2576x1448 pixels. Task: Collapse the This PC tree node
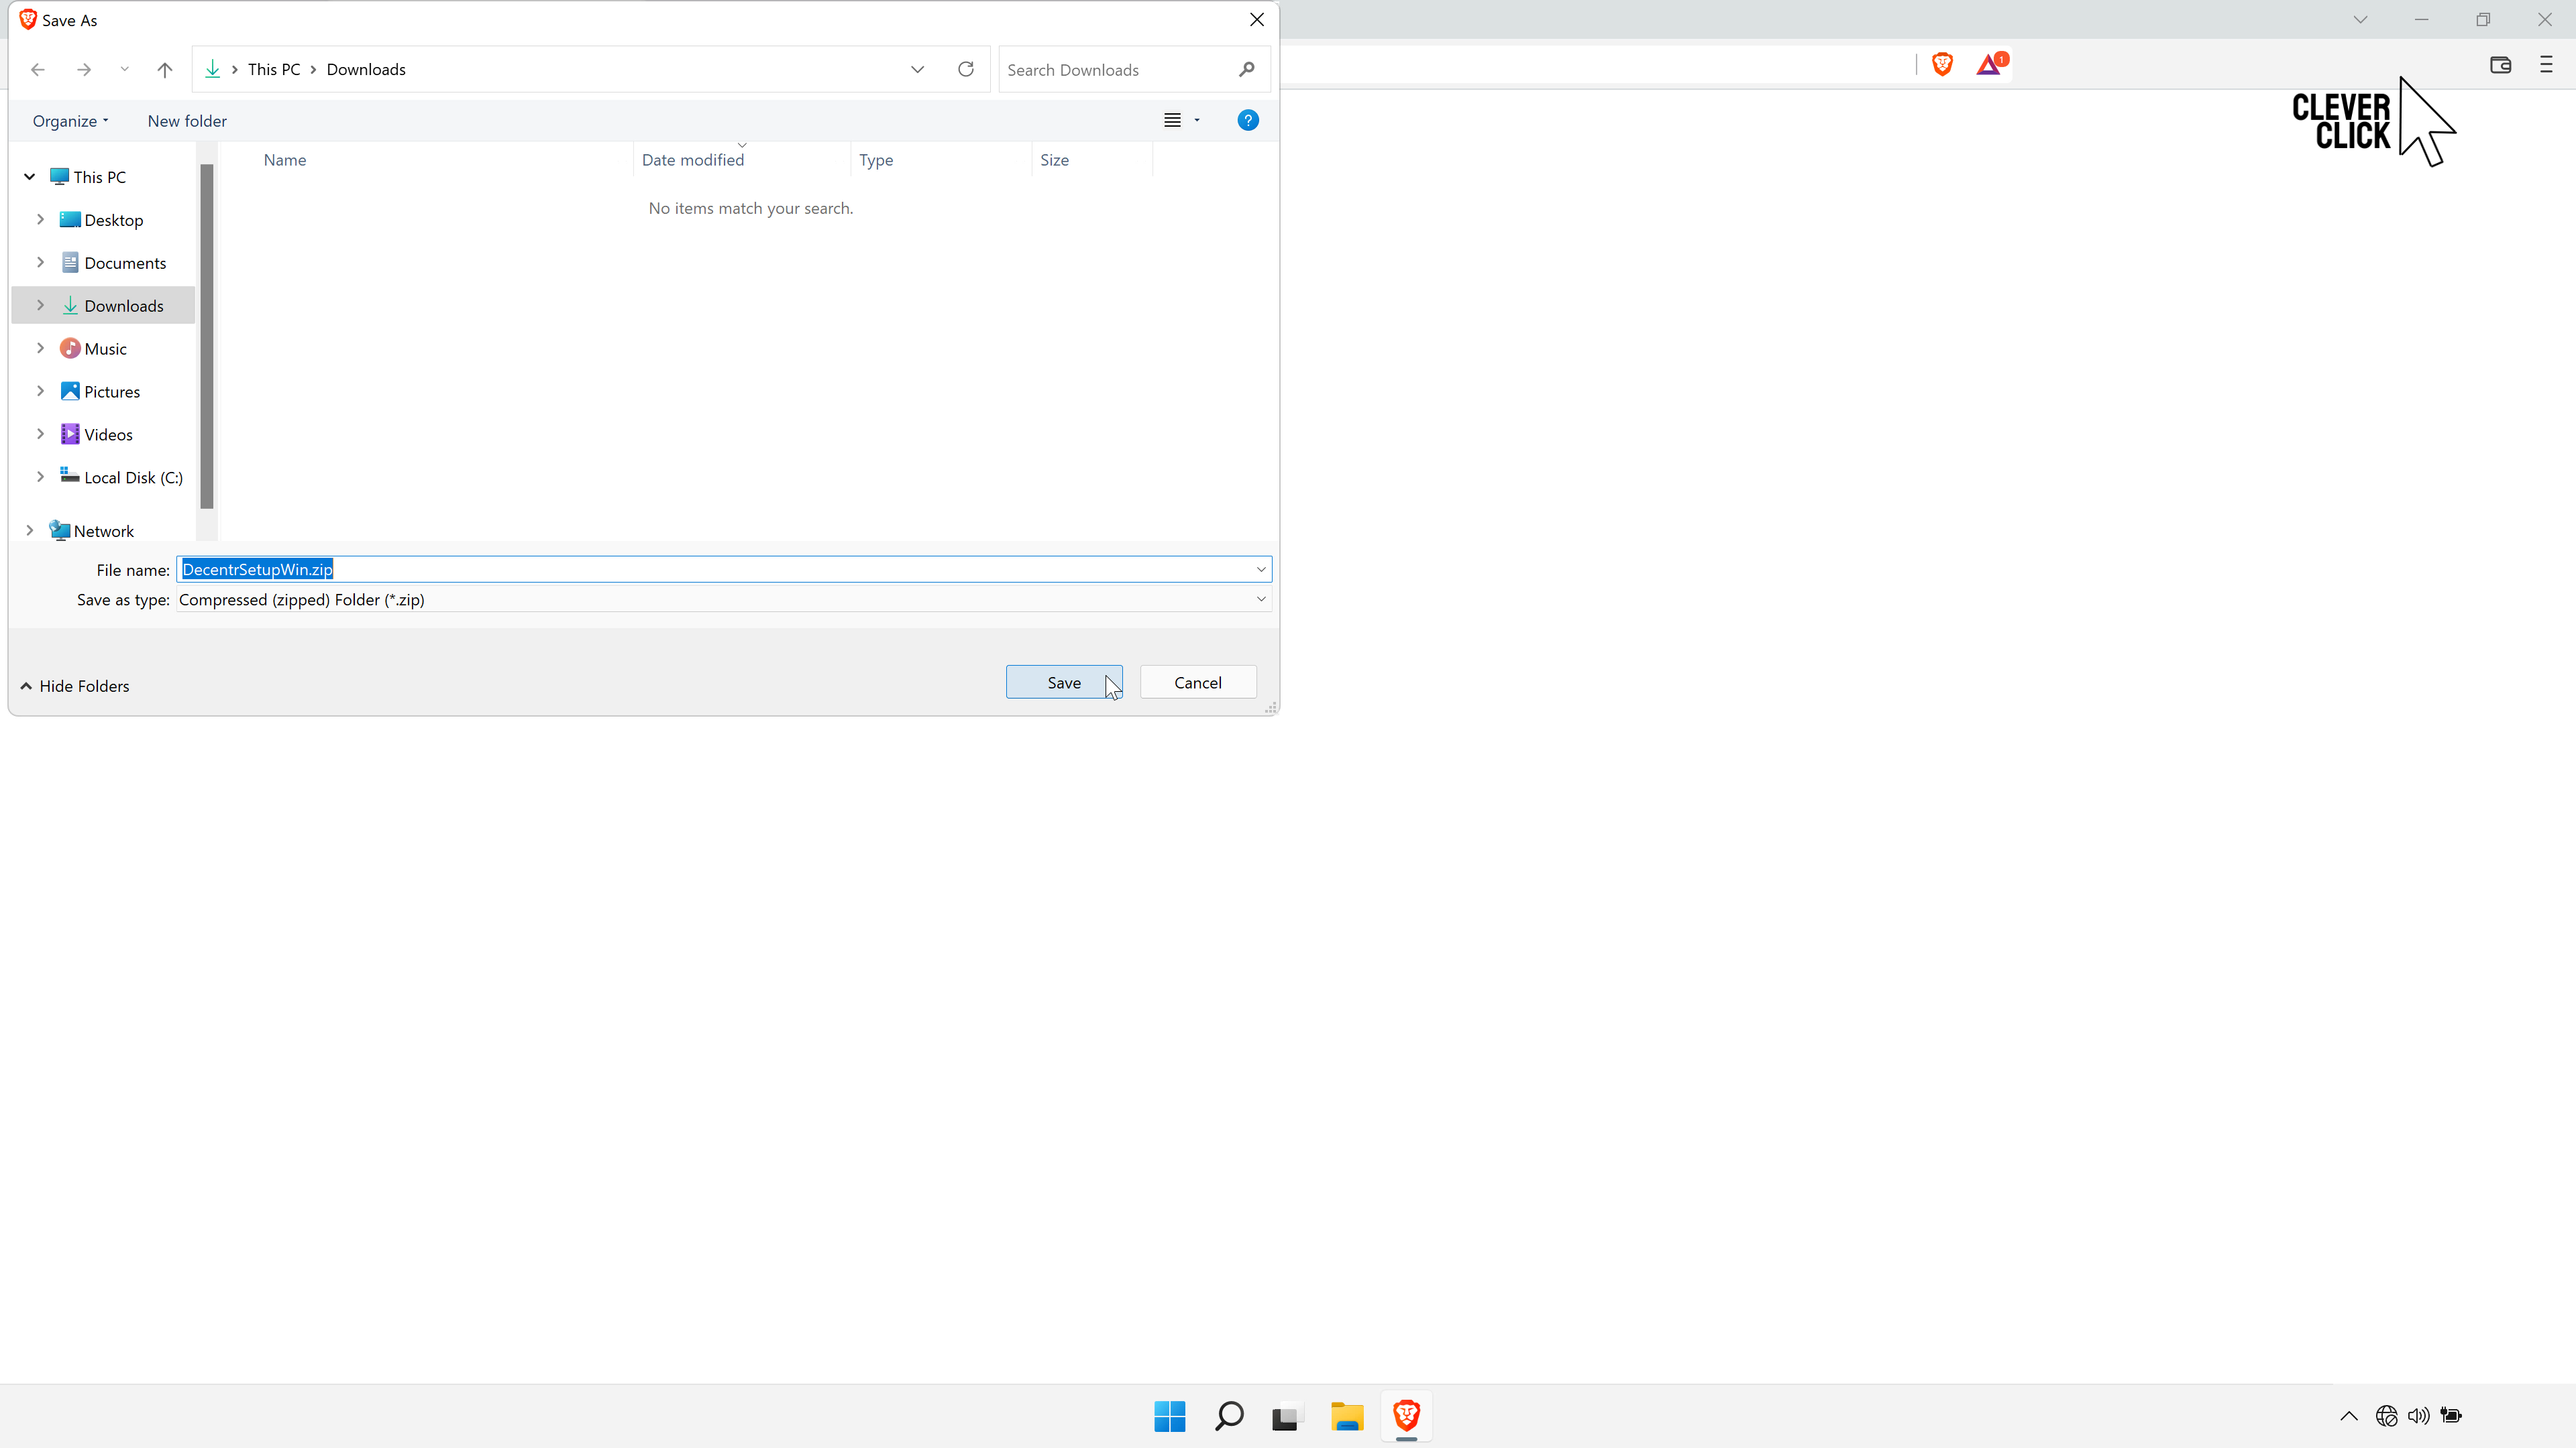click(x=29, y=177)
